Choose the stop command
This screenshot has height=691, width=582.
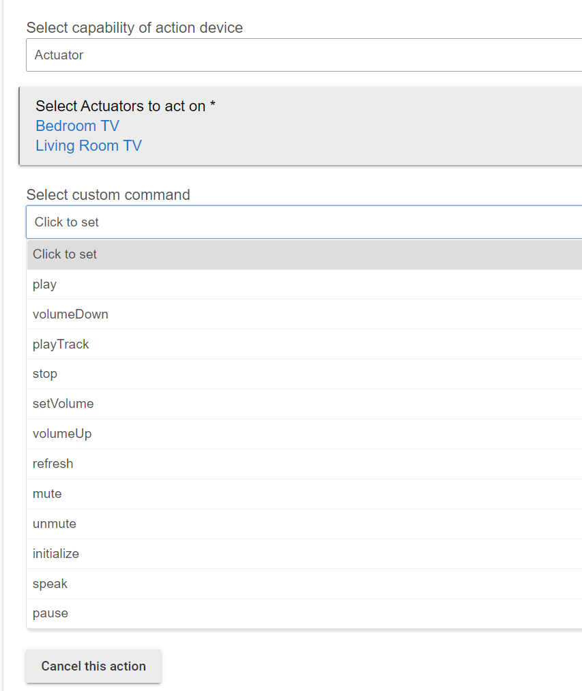(45, 374)
